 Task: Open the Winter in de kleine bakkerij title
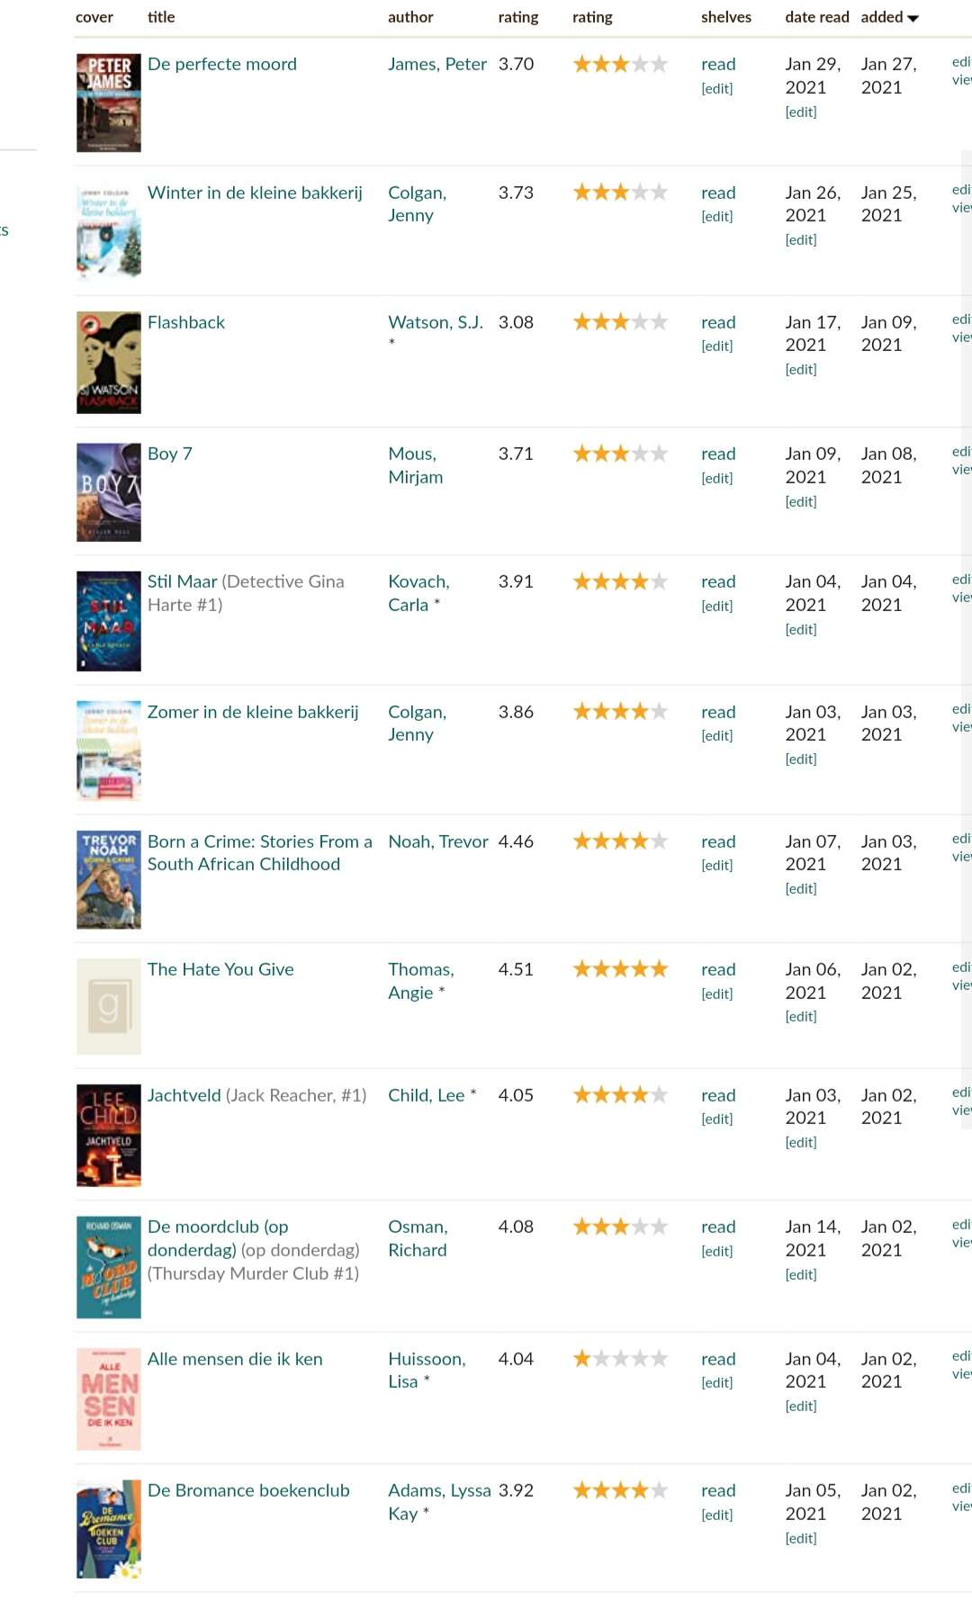tap(255, 193)
